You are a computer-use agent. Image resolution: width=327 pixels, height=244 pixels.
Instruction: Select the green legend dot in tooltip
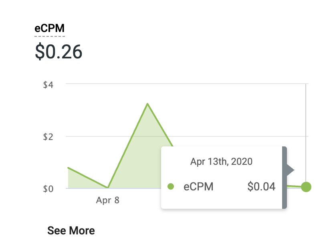(171, 186)
